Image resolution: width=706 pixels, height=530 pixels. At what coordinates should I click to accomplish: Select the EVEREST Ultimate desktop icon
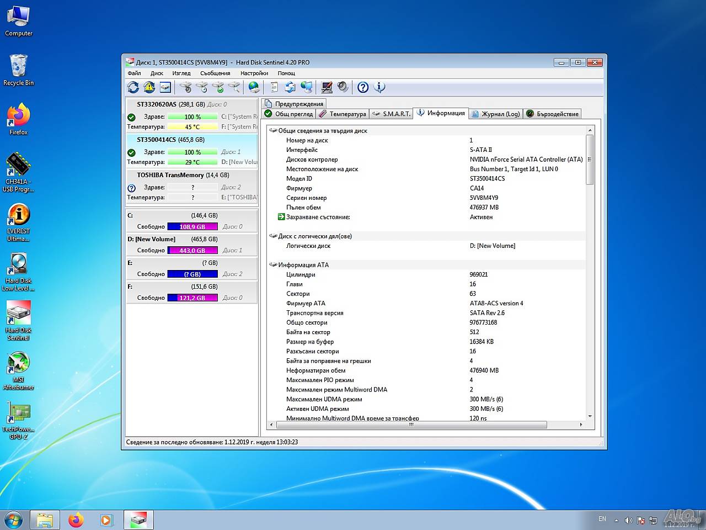point(18,222)
